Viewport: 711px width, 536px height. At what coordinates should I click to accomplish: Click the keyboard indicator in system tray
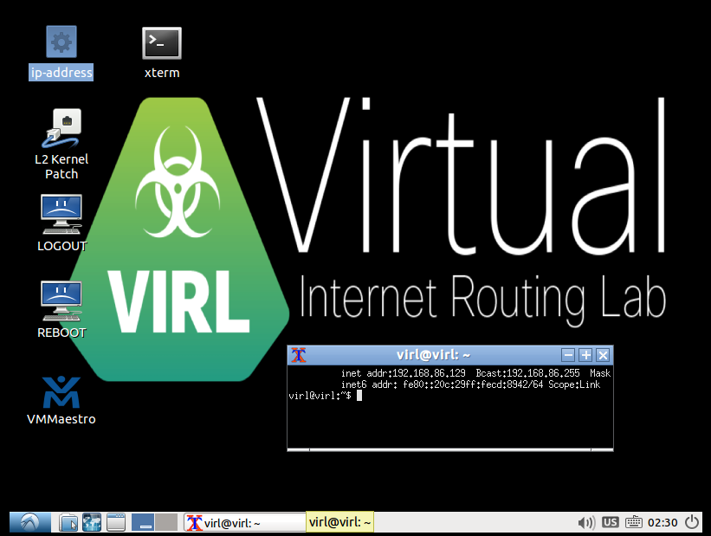(635, 522)
